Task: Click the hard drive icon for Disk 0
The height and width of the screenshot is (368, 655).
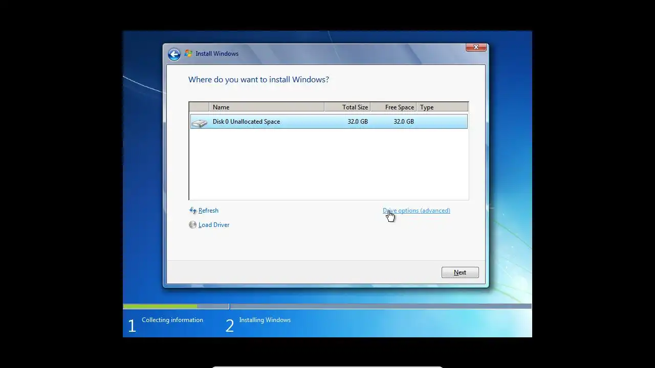Action: (x=200, y=122)
